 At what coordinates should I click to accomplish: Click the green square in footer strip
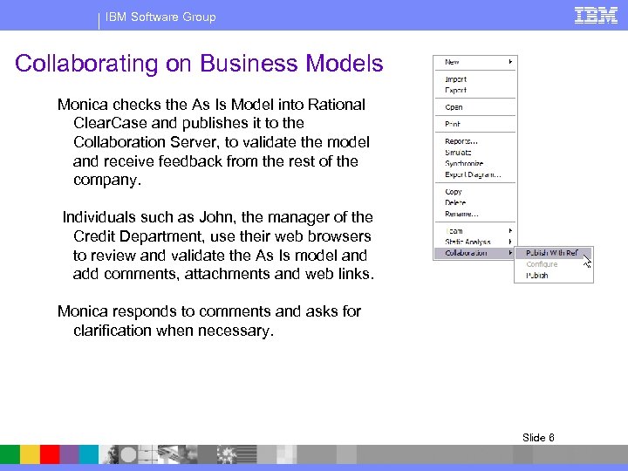(10, 454)
